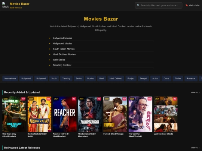Click the Movies Bazar logo image
This screenshot has height=151, width=202.
coord(5,5)
